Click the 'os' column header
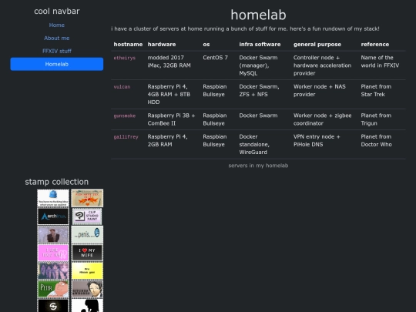416x312 pixels. tap(206, 45)
